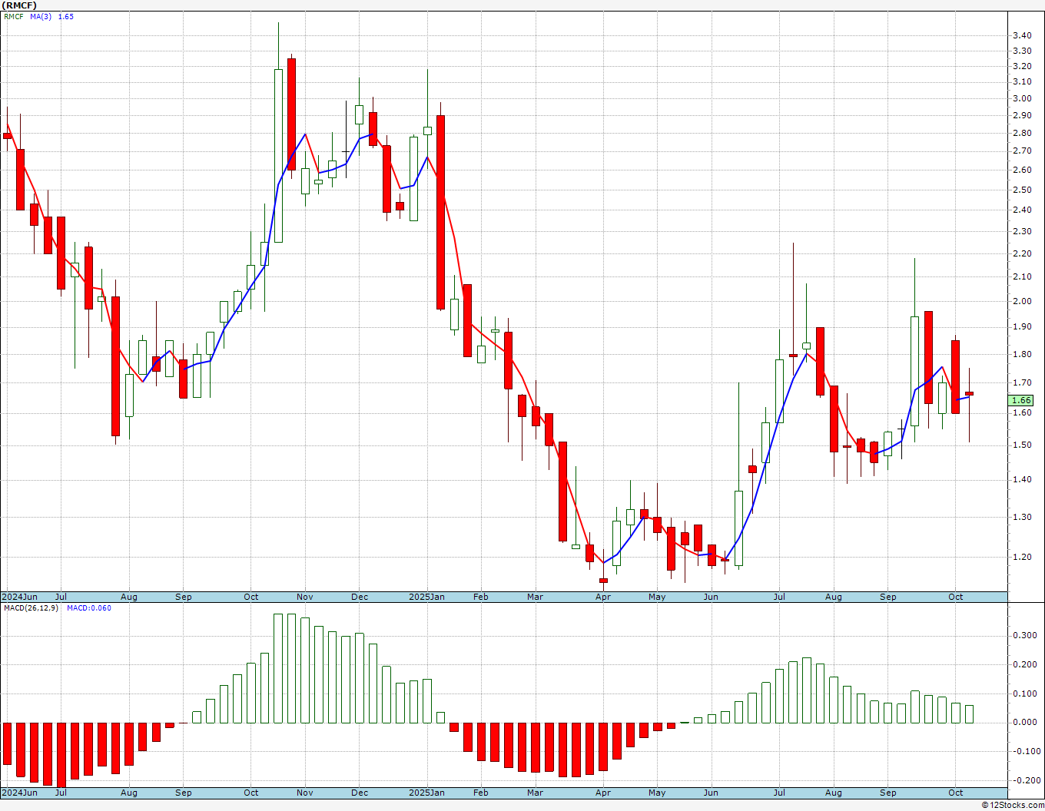Click Nov on the price chart time axis

305,597
